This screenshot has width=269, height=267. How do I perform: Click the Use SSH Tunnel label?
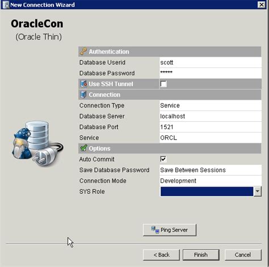pyautogui.click(x=111, y=84)
